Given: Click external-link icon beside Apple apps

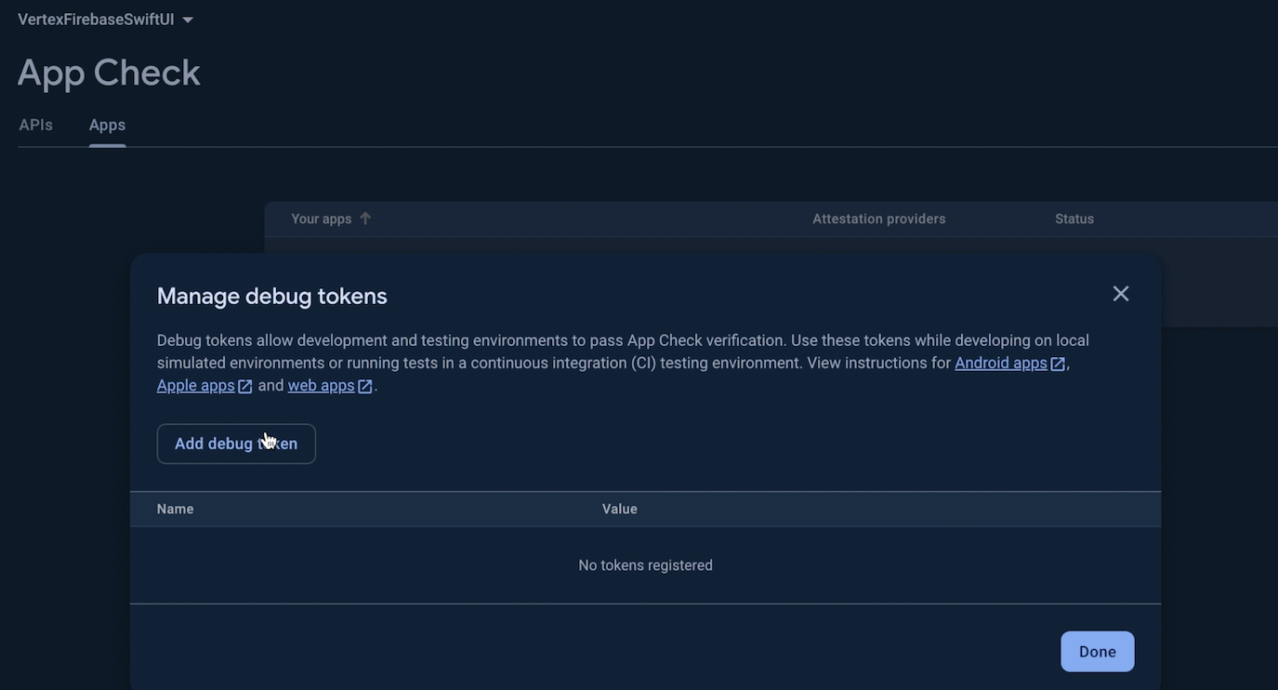Looking at the screenshot, I should [x=245, y=386].
